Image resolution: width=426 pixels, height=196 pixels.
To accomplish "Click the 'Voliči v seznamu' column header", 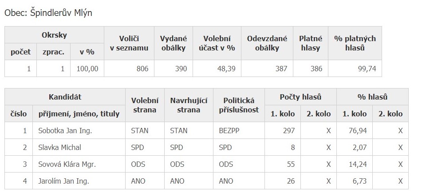I will [129, 43].
